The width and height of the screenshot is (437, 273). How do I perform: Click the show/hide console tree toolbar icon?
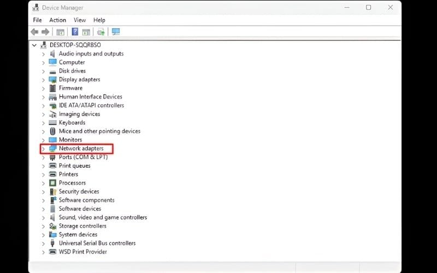point(60,32)
